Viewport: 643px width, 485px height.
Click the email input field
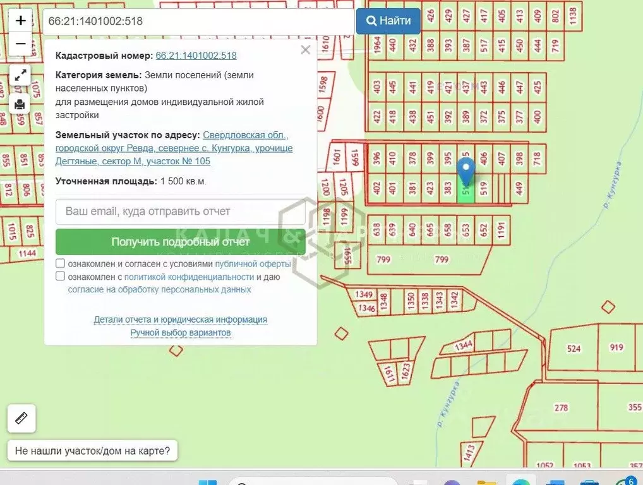point(181,212)
